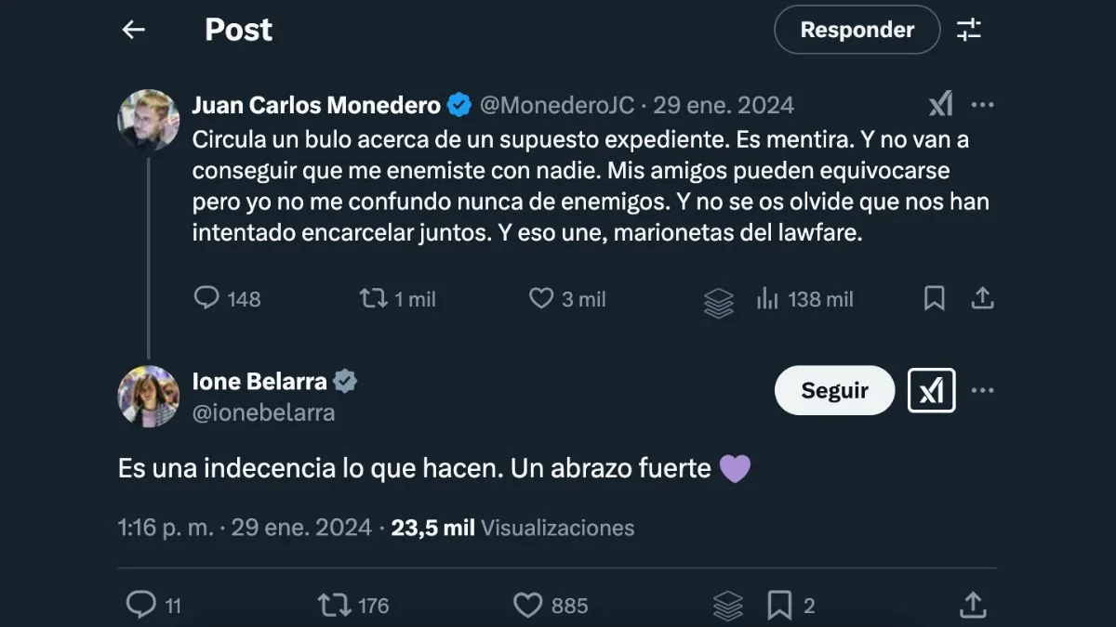Viewport: 1116px width, 627px height.
Task: Click the Grok icon on Monedero's post
Action: point(940,105)
